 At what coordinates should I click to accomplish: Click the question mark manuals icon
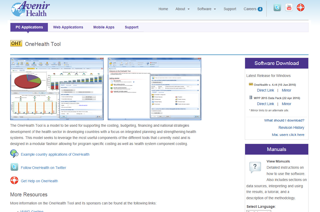click(255, 167)
